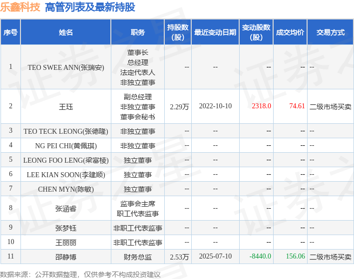
Task: Click the name TEO TECK LEONG(张德隆)
Action: click(x=66, y=131)
